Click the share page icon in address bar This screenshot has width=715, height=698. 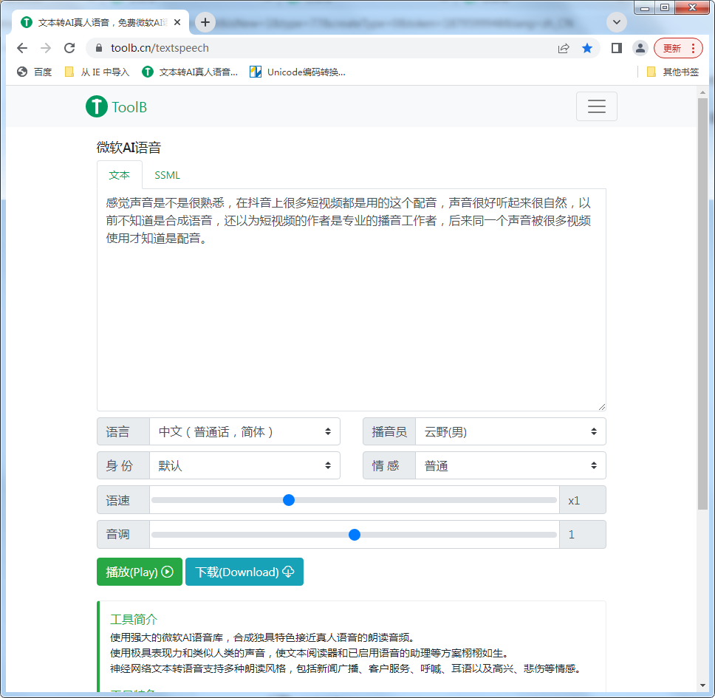(564, 48)
